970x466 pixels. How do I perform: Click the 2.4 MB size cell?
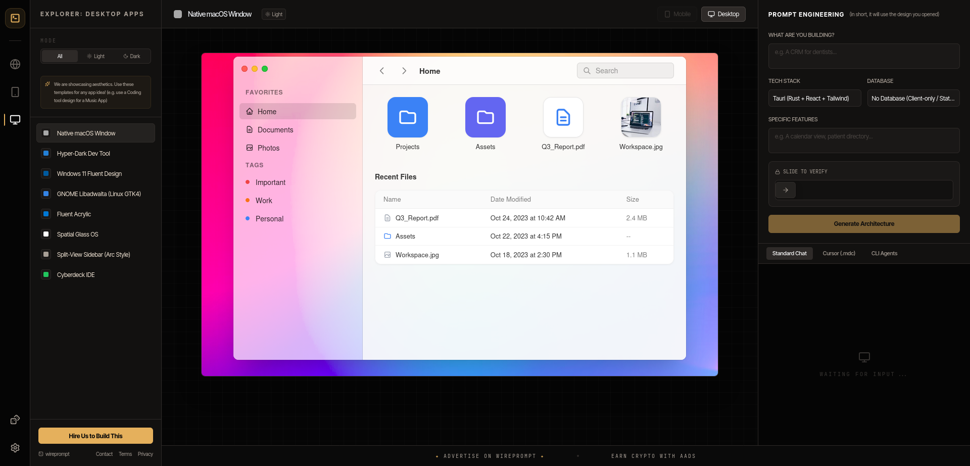(x=637, y=218)
